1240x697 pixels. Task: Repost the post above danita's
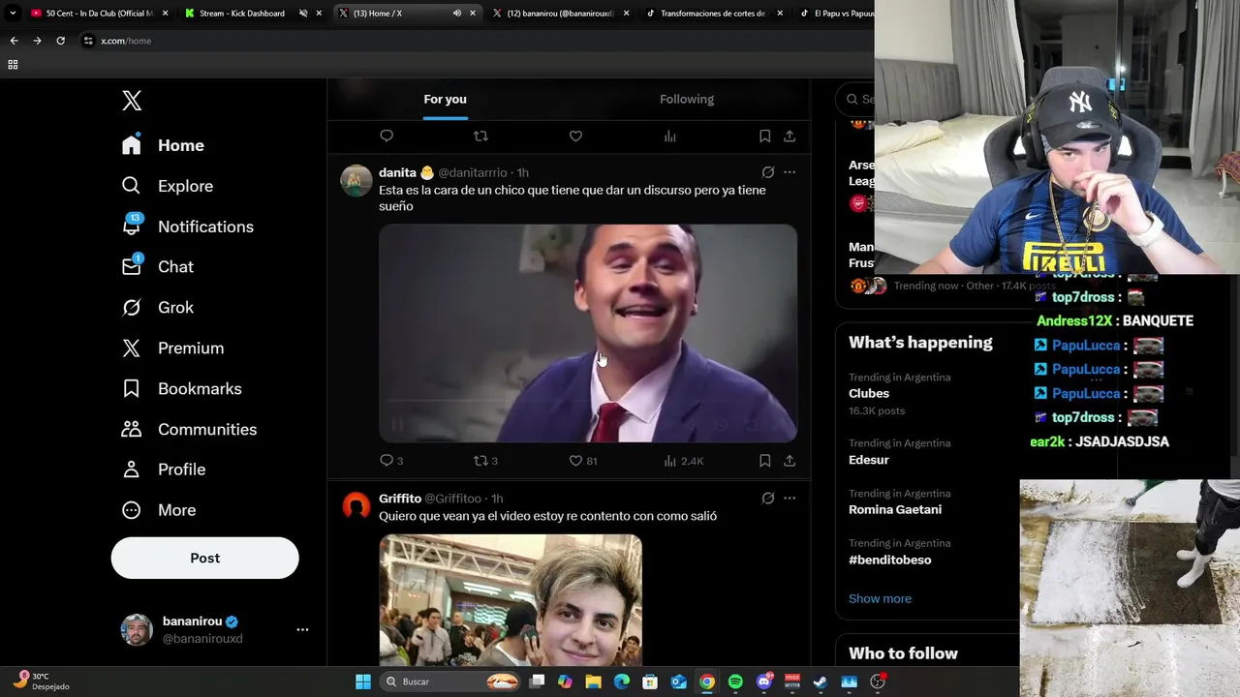pos(480,136)
